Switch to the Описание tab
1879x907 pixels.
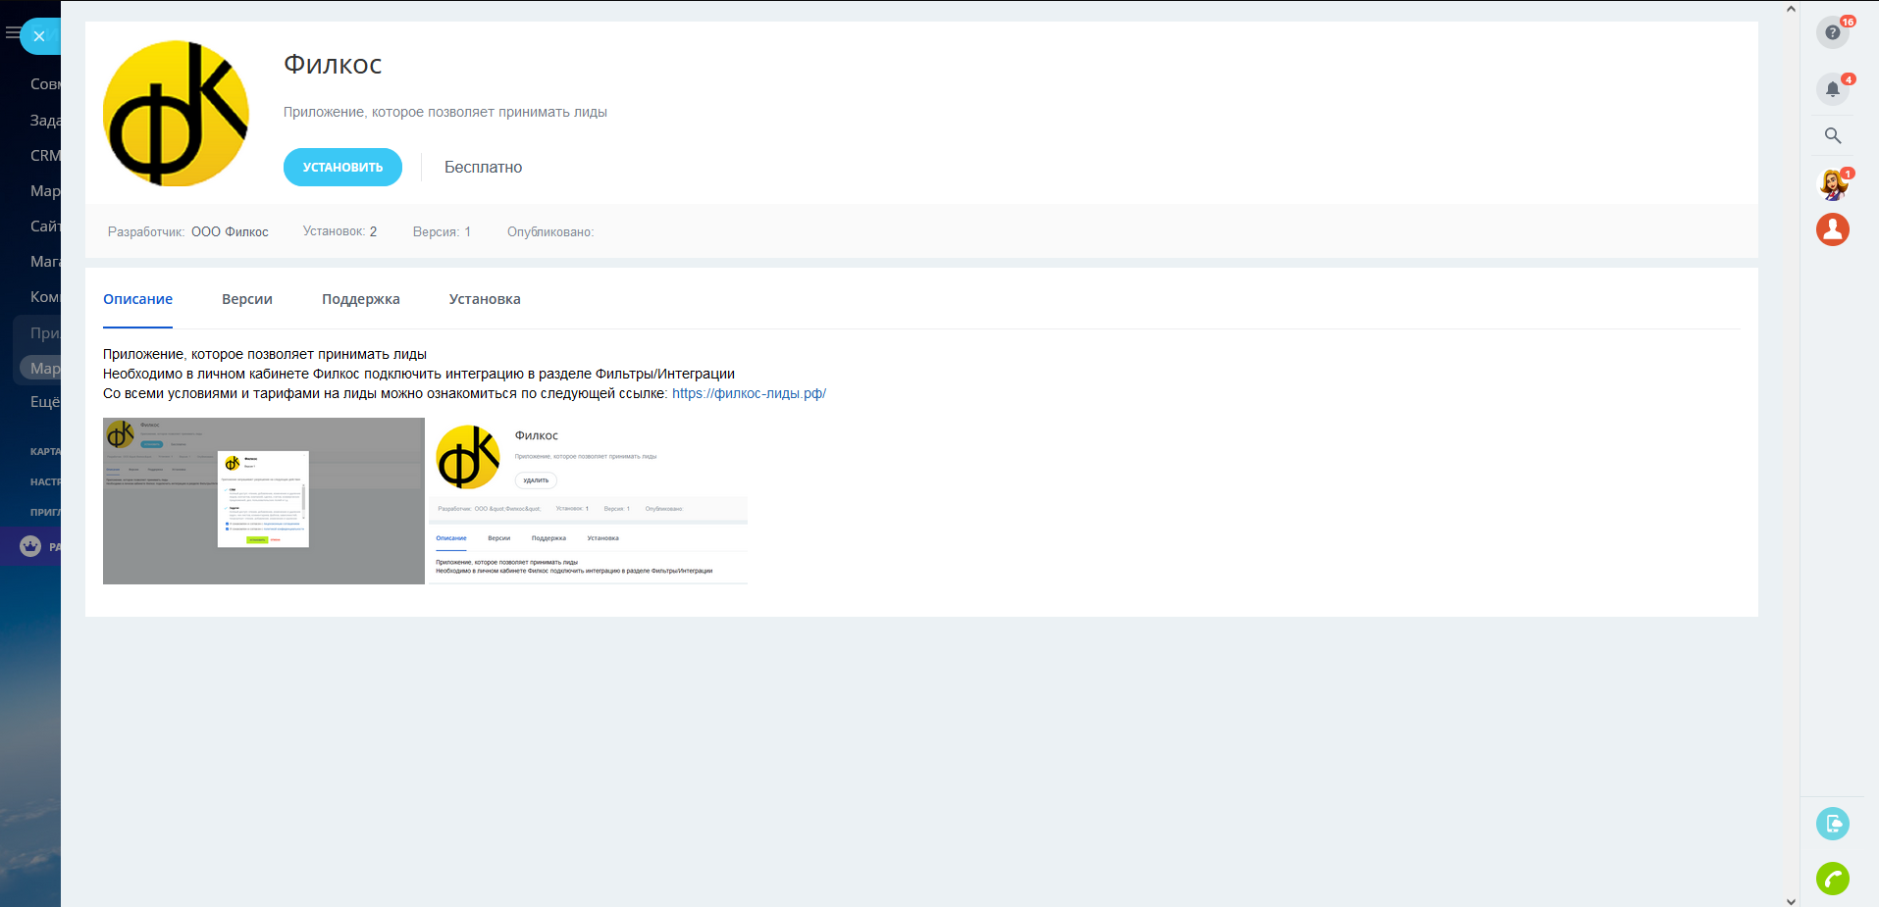tap(137, 299)
